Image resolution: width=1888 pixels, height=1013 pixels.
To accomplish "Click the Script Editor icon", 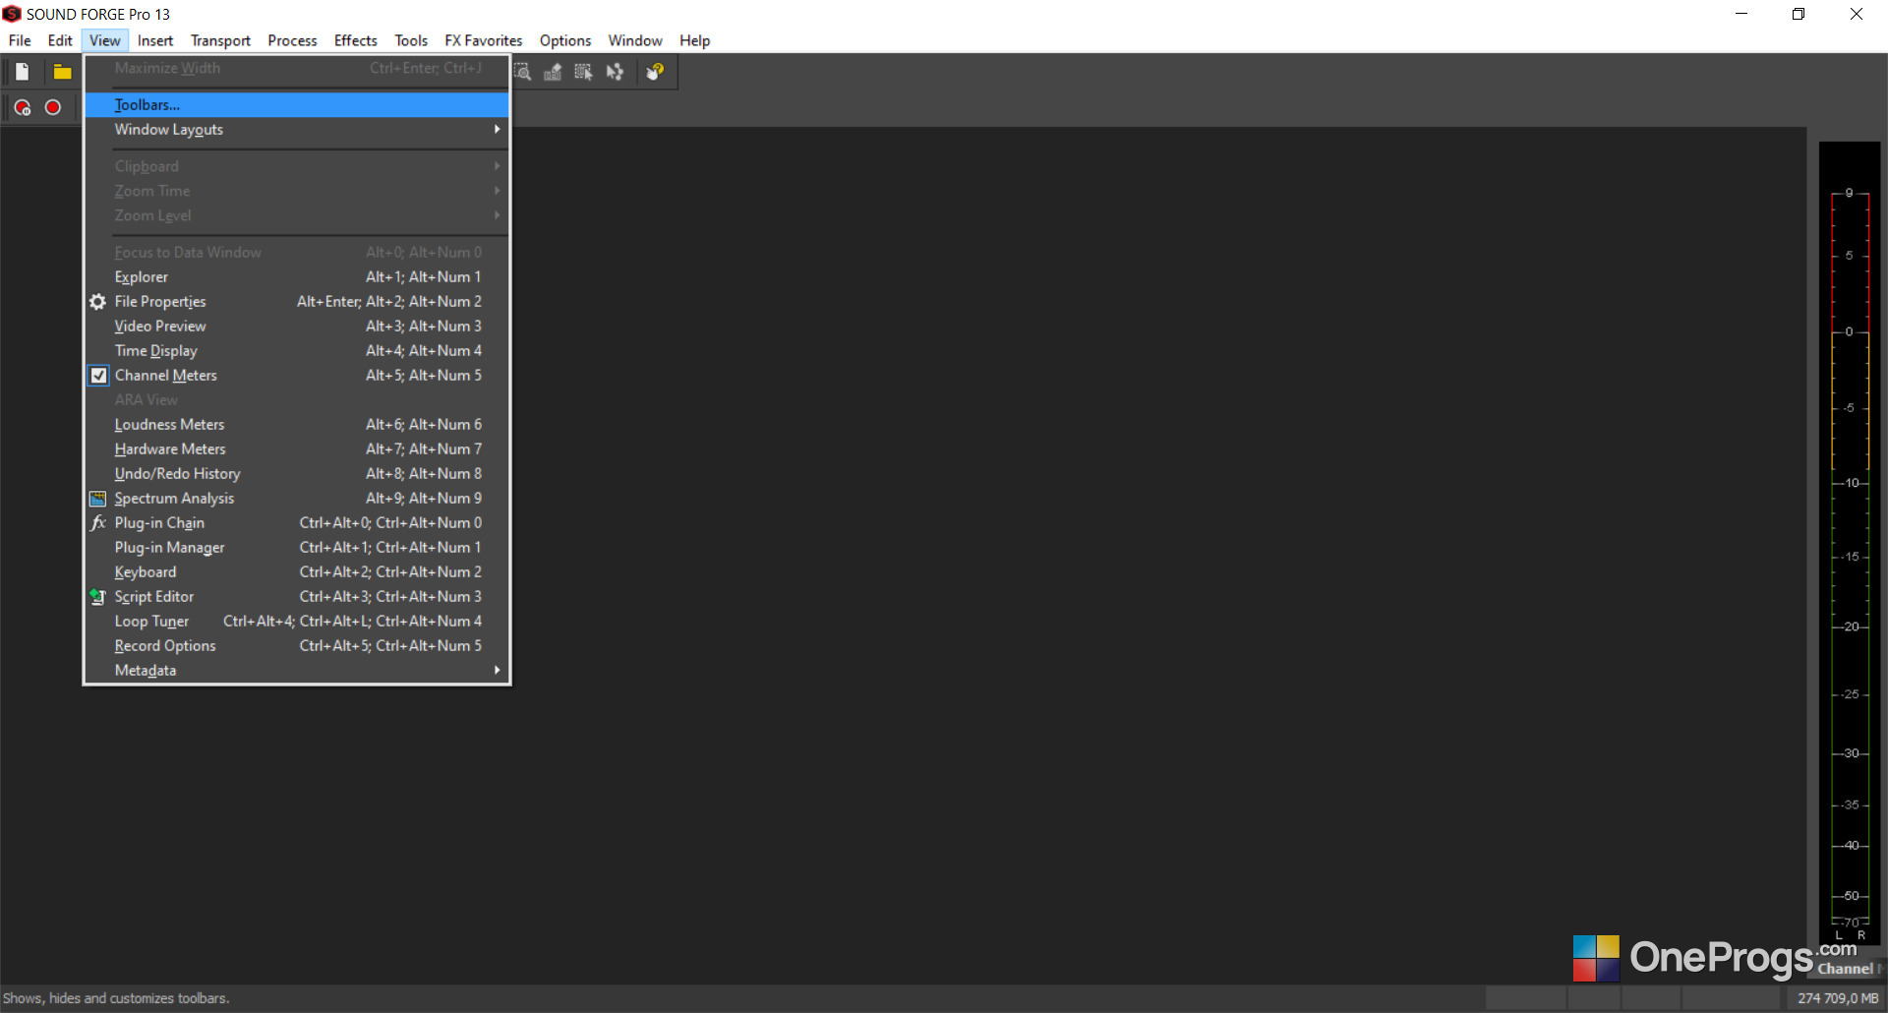I will 98,597.
